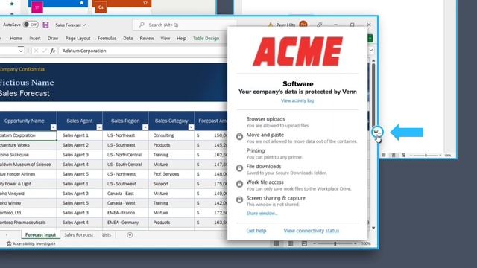The image size is (477, 268).
Task: Select cell EMEA - Germany
Action: point(125,223)
